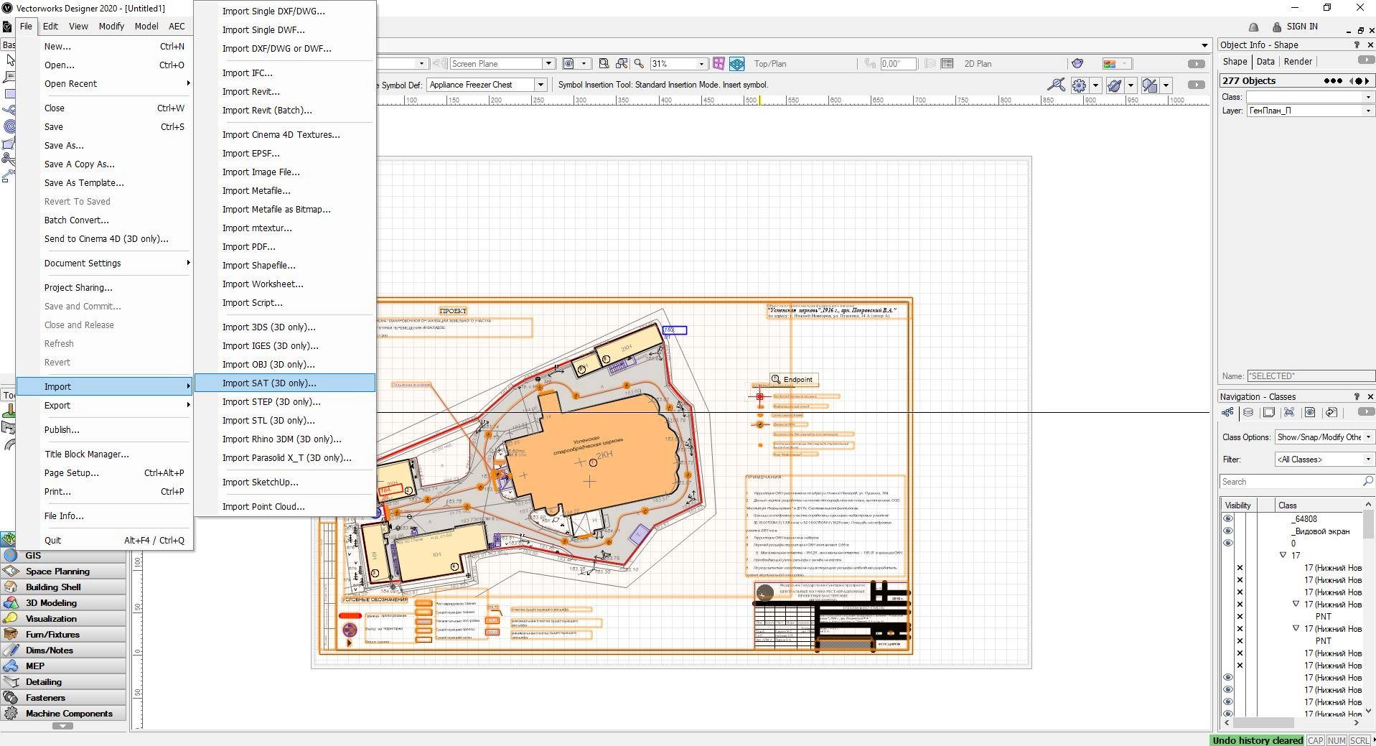
Task: Open the Building Shell tool set
Action: [x=63, y=587]
